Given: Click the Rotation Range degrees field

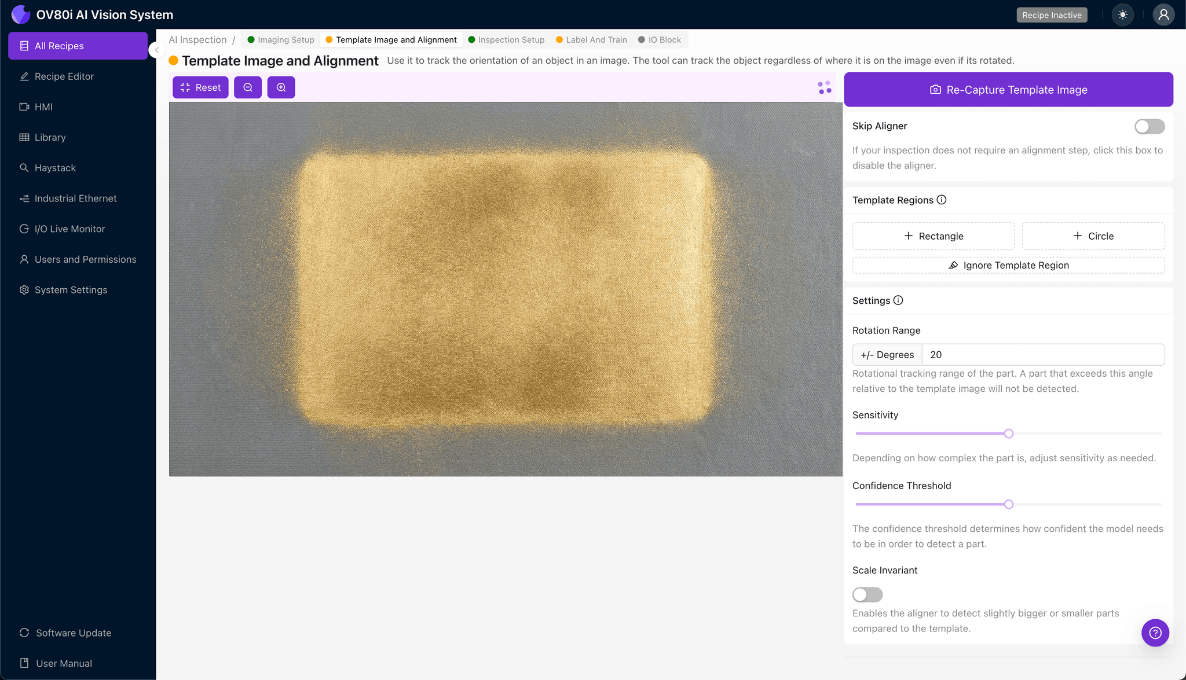Looking at the screenshot, I should pos(1042,355).
